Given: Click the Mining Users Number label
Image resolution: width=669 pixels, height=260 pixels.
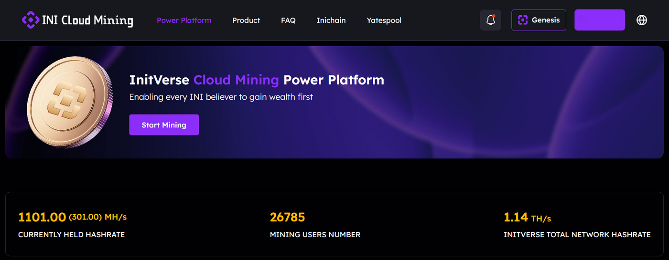Looking at the screenshot, I should coord(315,235).
